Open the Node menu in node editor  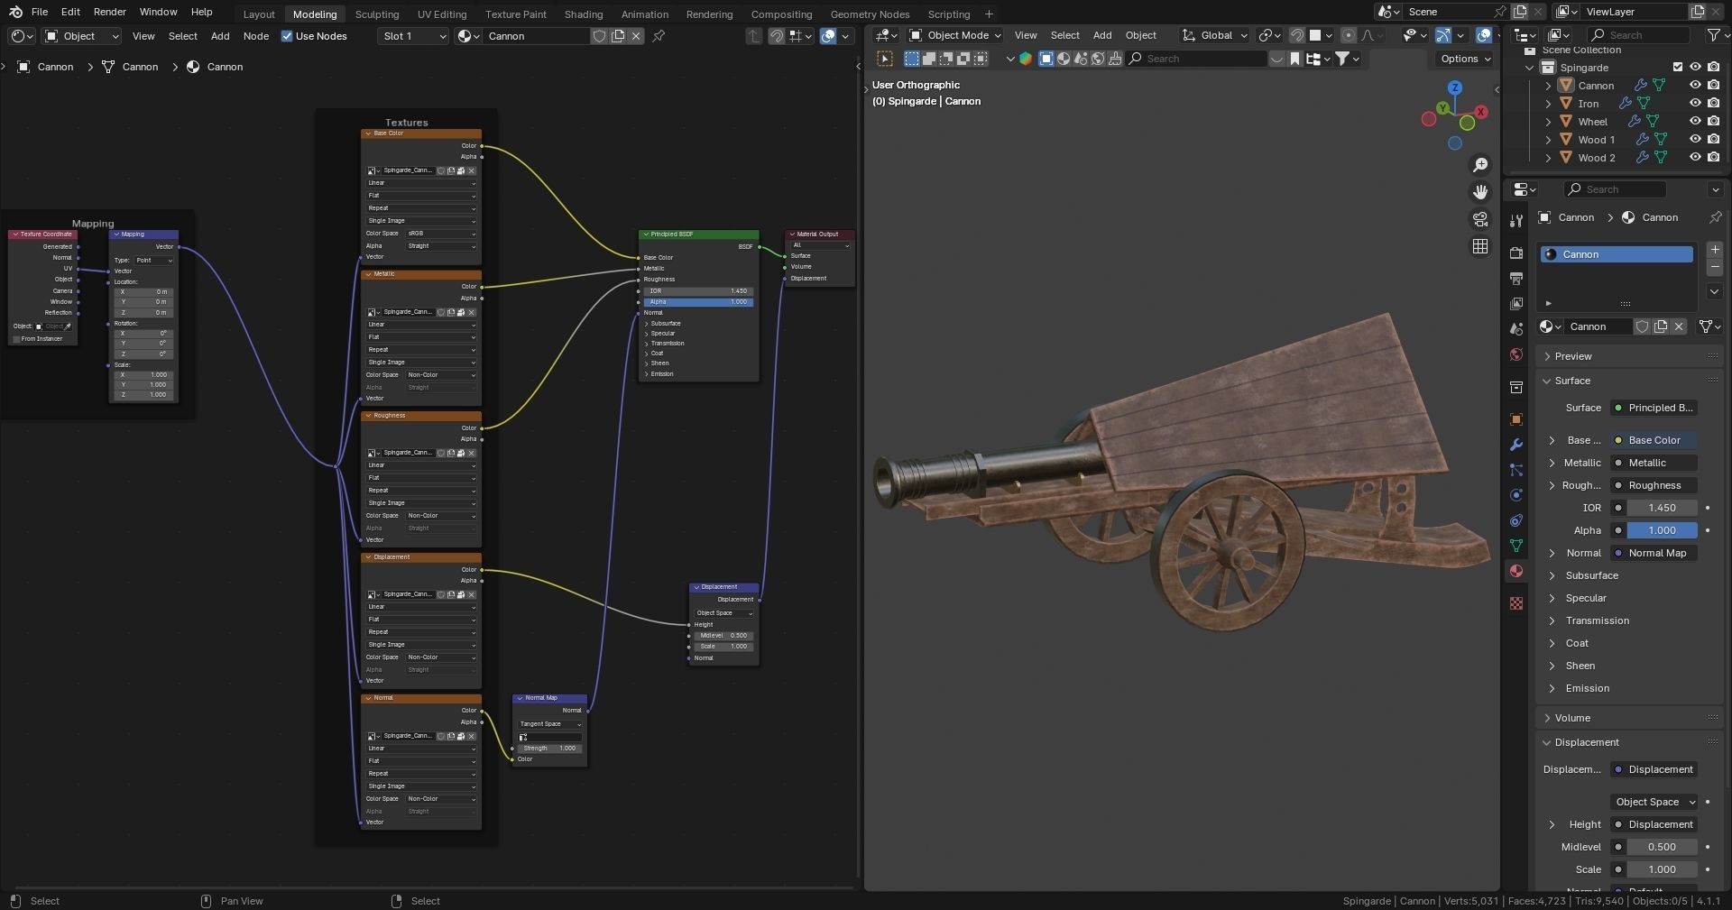pyautogui.click(x=256, y=36)
